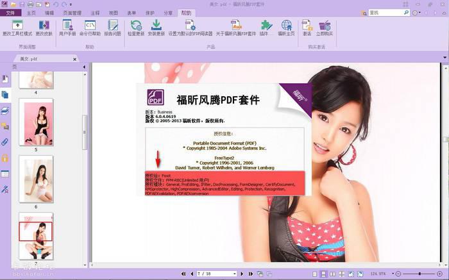The width and height of the screenshot is (449, 280).
Task: Open the security lock panel
Action: click(x=5, y=158)
